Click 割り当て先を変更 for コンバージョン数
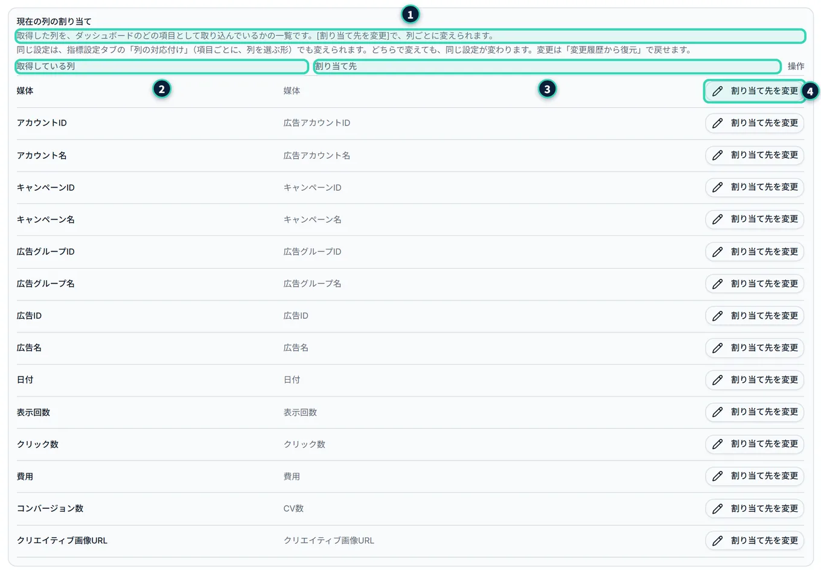This screenshot has width=821, height=574. (x=755, y=508)
